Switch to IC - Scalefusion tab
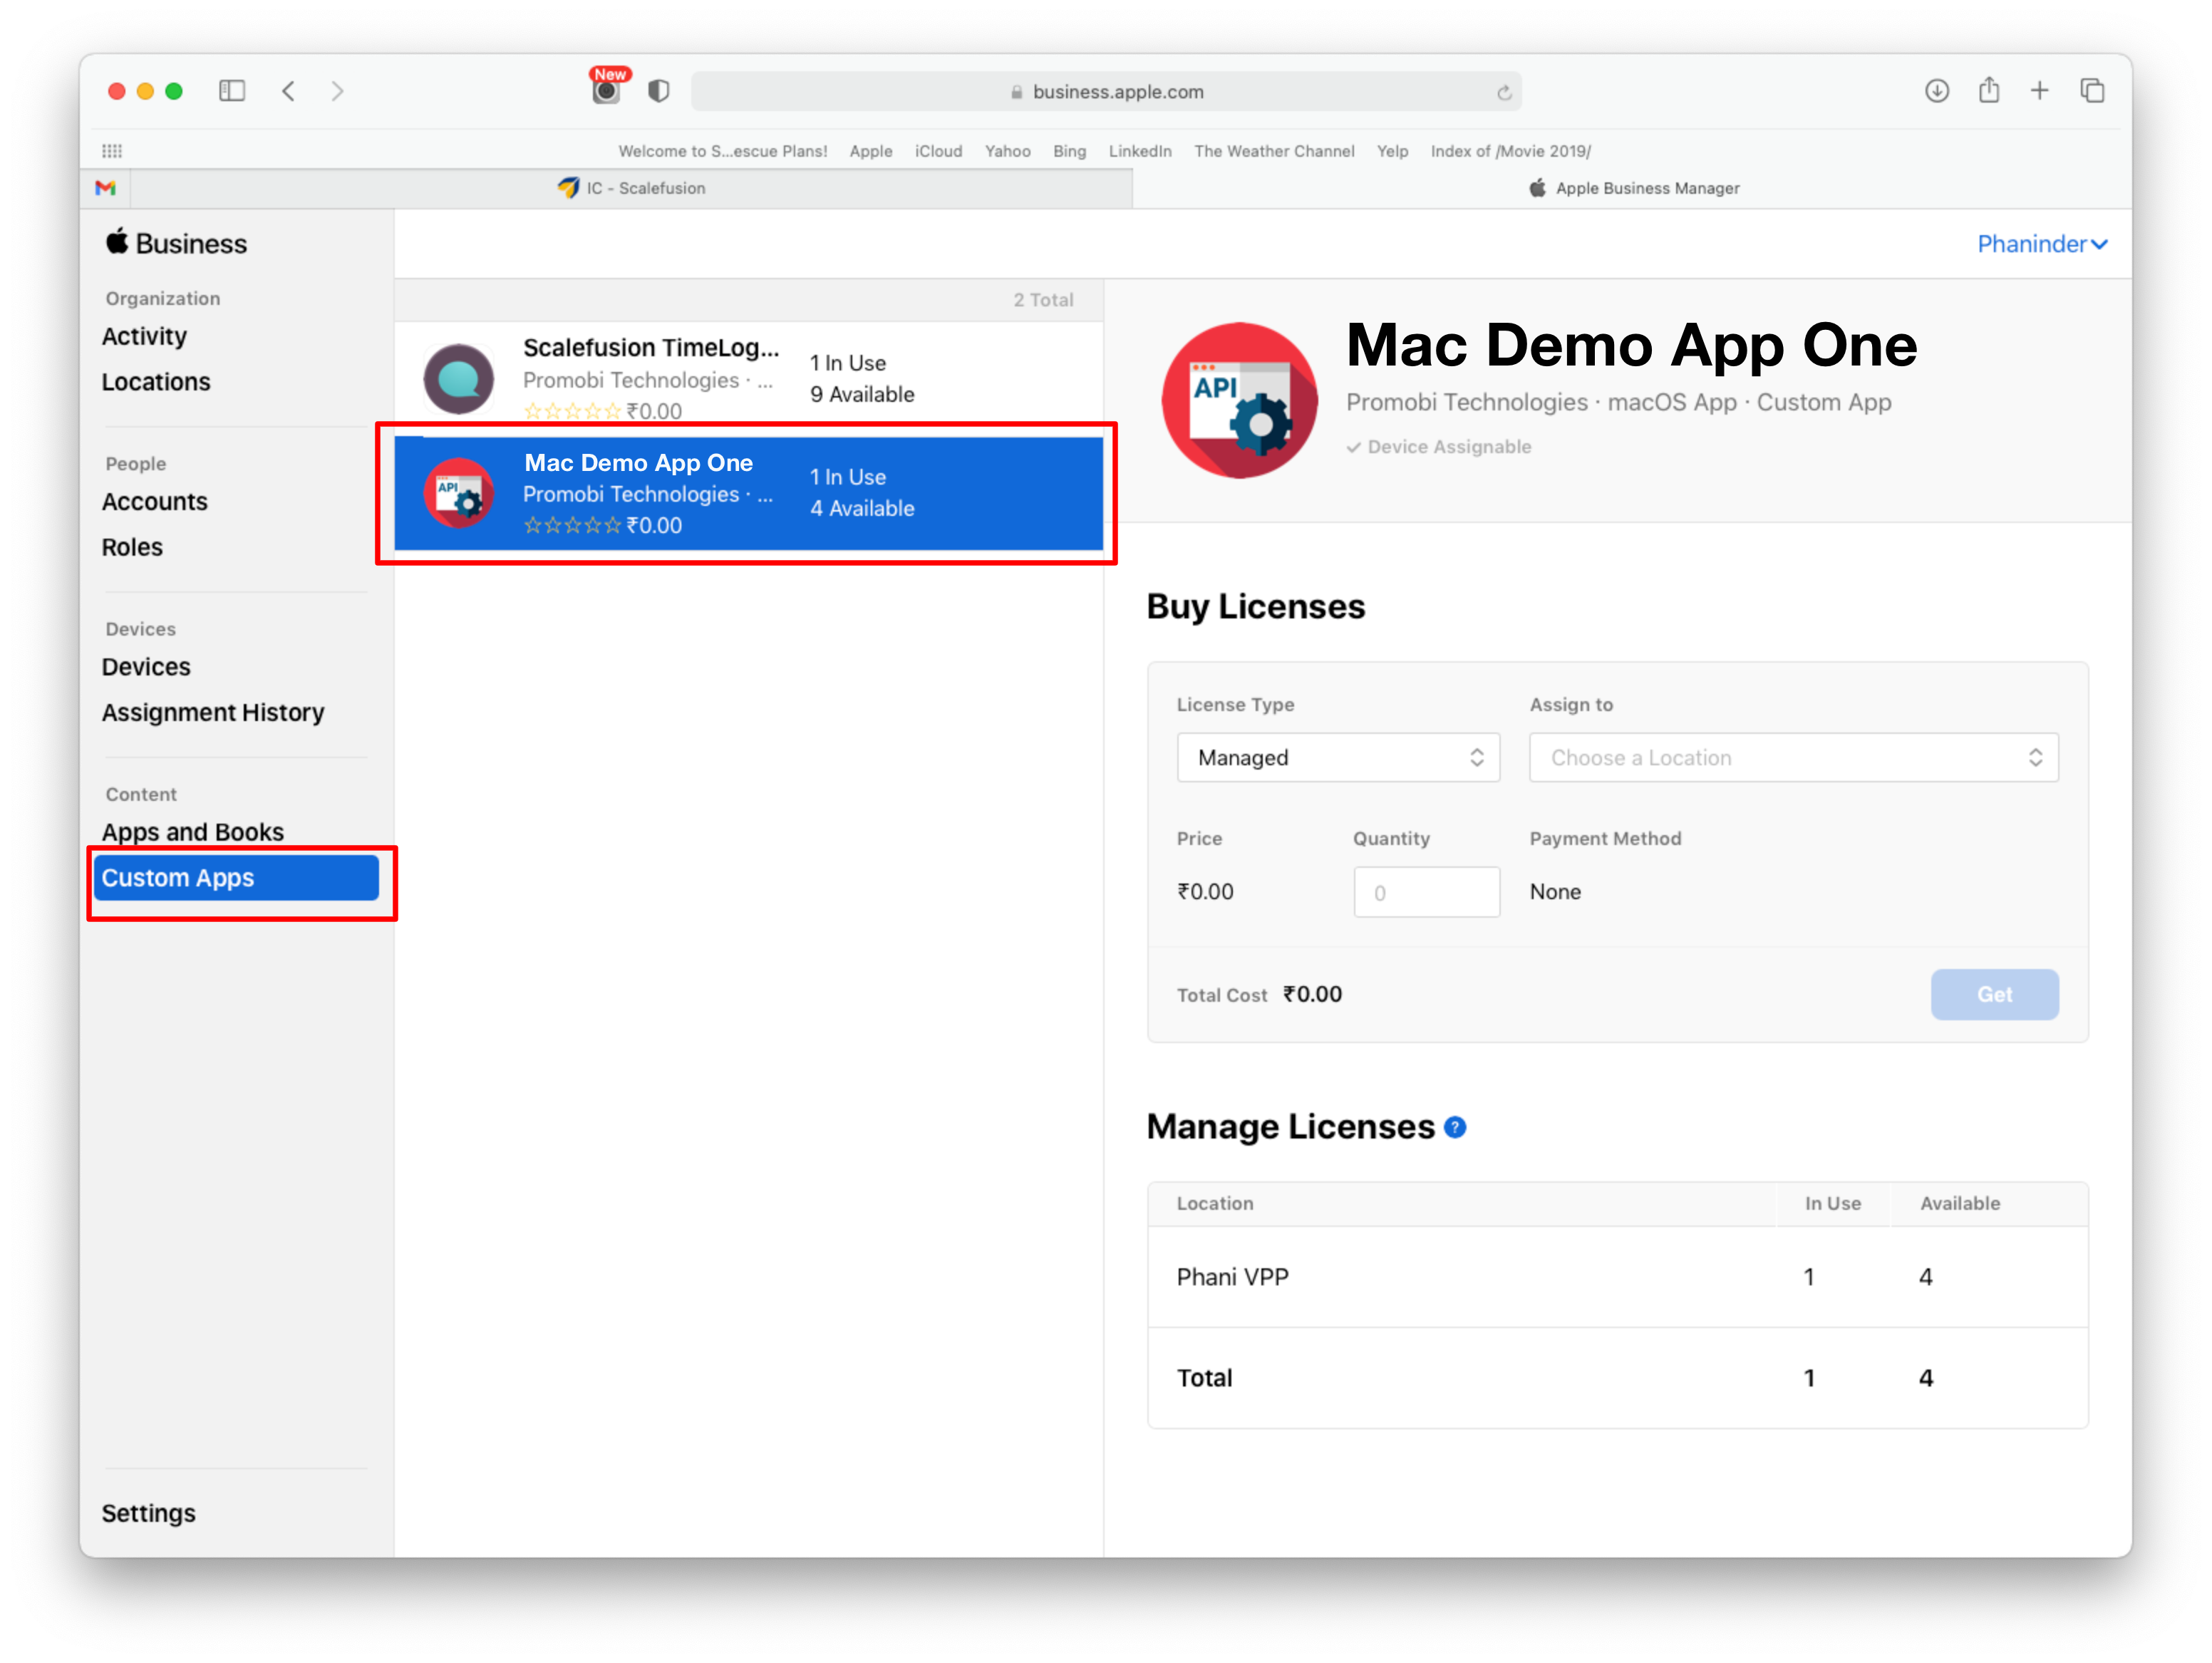2212x1663 pixels. pos(631,188)
